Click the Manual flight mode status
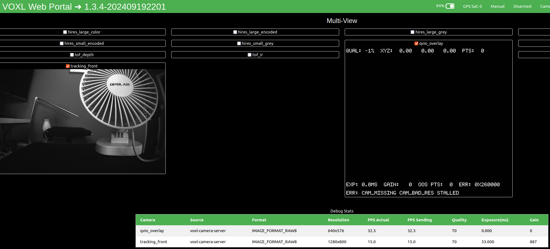Screen dimensions: 550x249 tap(497, 6)
